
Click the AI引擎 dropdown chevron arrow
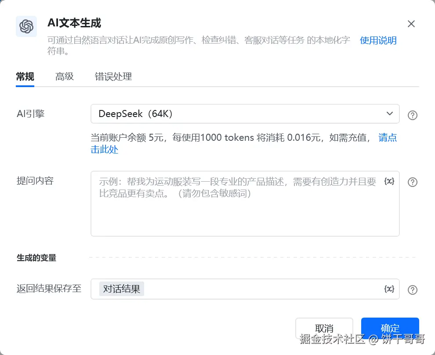389,113
